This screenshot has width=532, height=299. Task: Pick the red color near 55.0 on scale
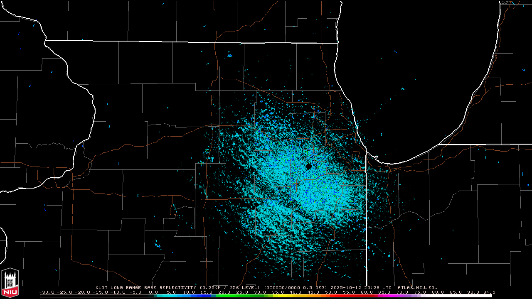(x=350, y=296)
